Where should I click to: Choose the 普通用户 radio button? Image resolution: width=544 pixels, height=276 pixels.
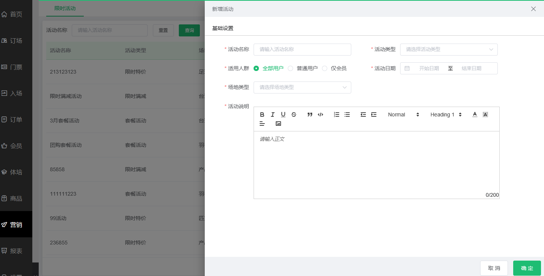point(290,68)
